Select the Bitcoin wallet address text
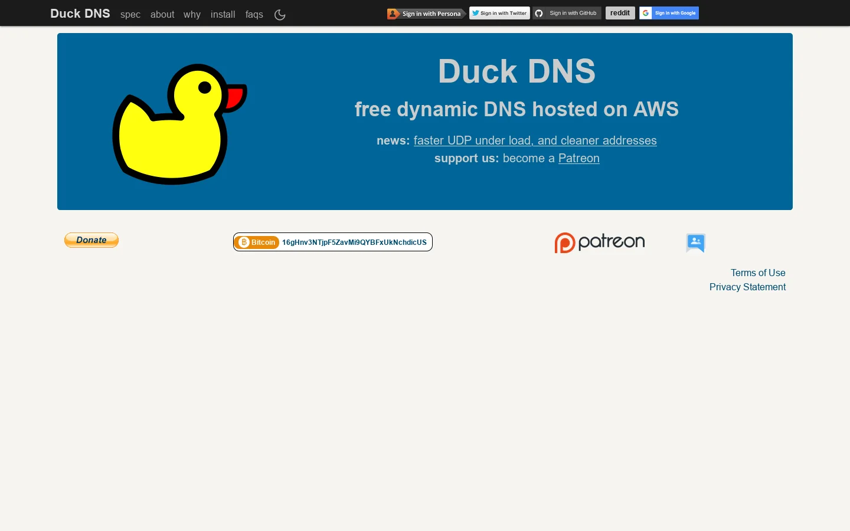850x531 pixels. 354,242
